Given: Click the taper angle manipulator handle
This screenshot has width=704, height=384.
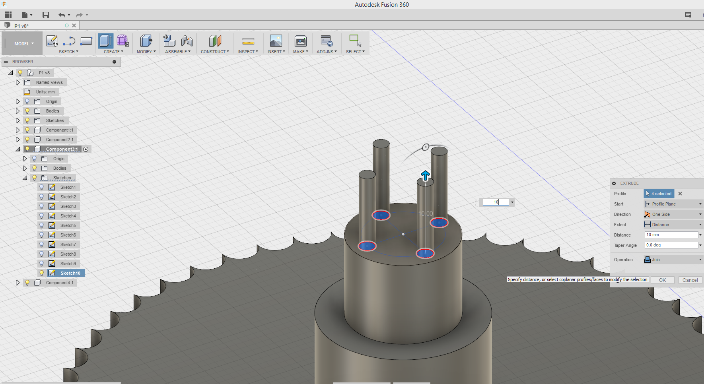Looking at the screenshot, I should (426, 147).
